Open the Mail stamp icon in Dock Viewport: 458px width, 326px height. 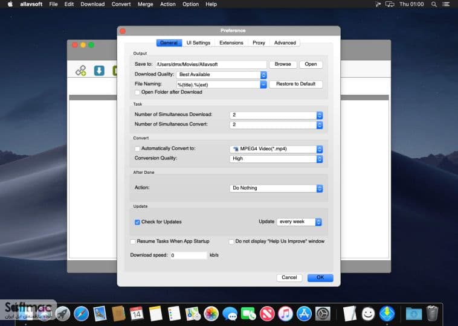coord(100,314)
